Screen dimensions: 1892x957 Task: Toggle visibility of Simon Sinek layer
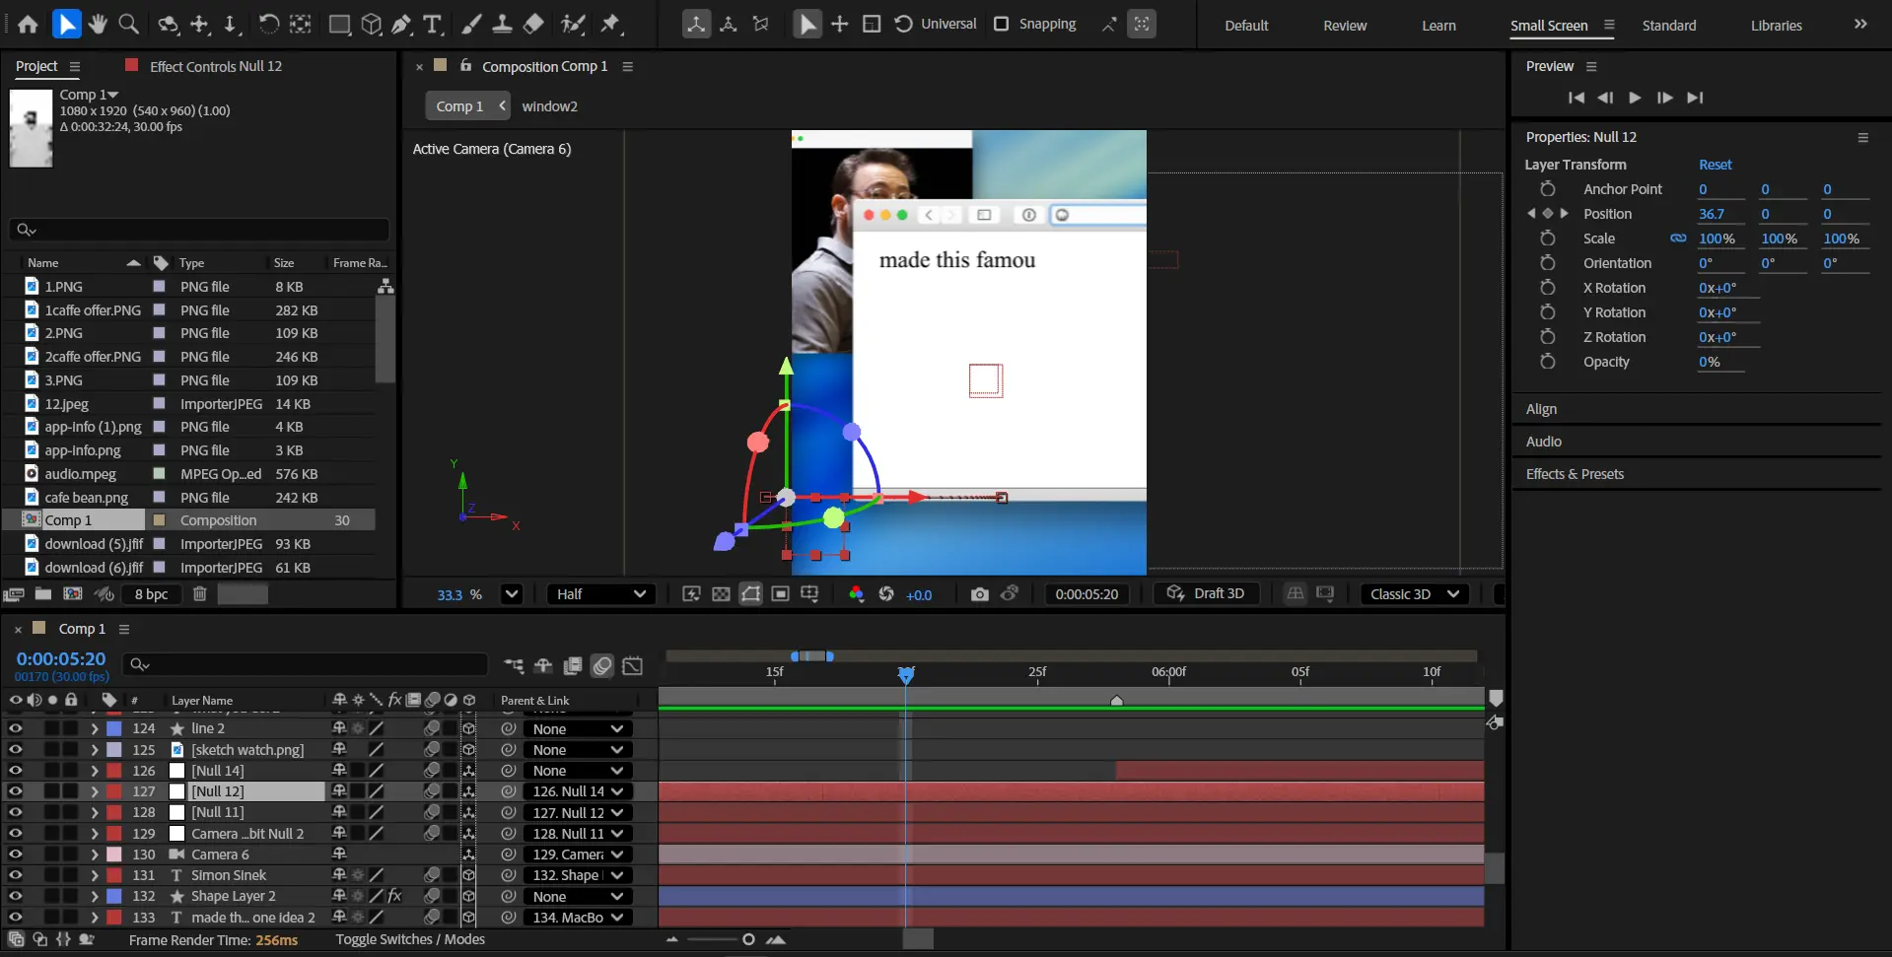coord(15,875)
